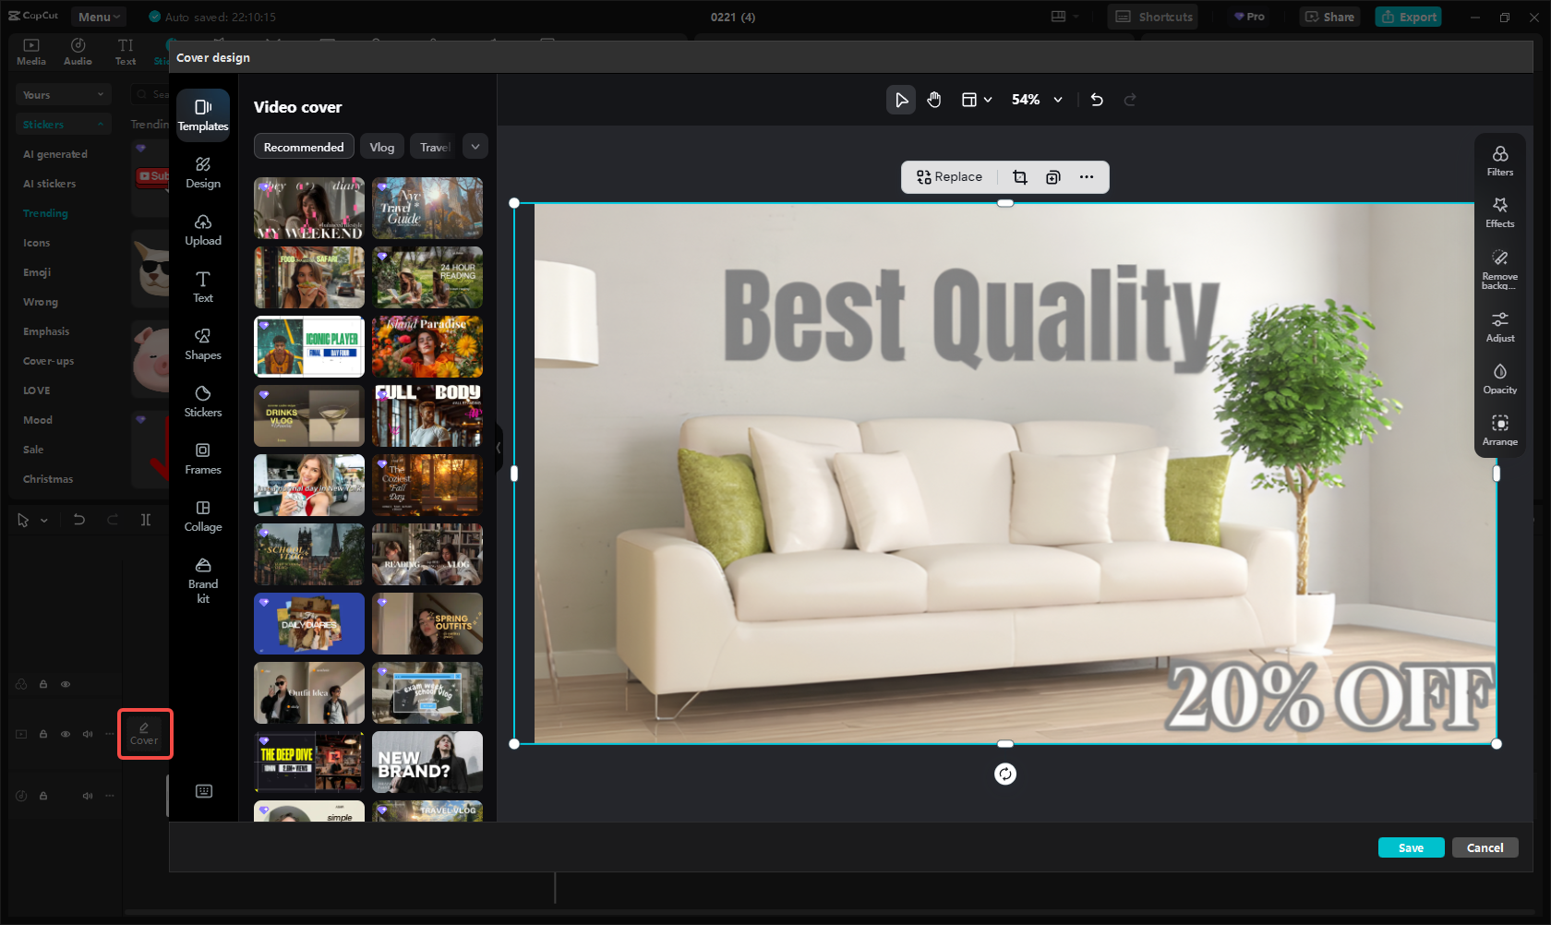The image size is (1551, 925).
Task: Open Opacity settings
Action: [1500, 378]
